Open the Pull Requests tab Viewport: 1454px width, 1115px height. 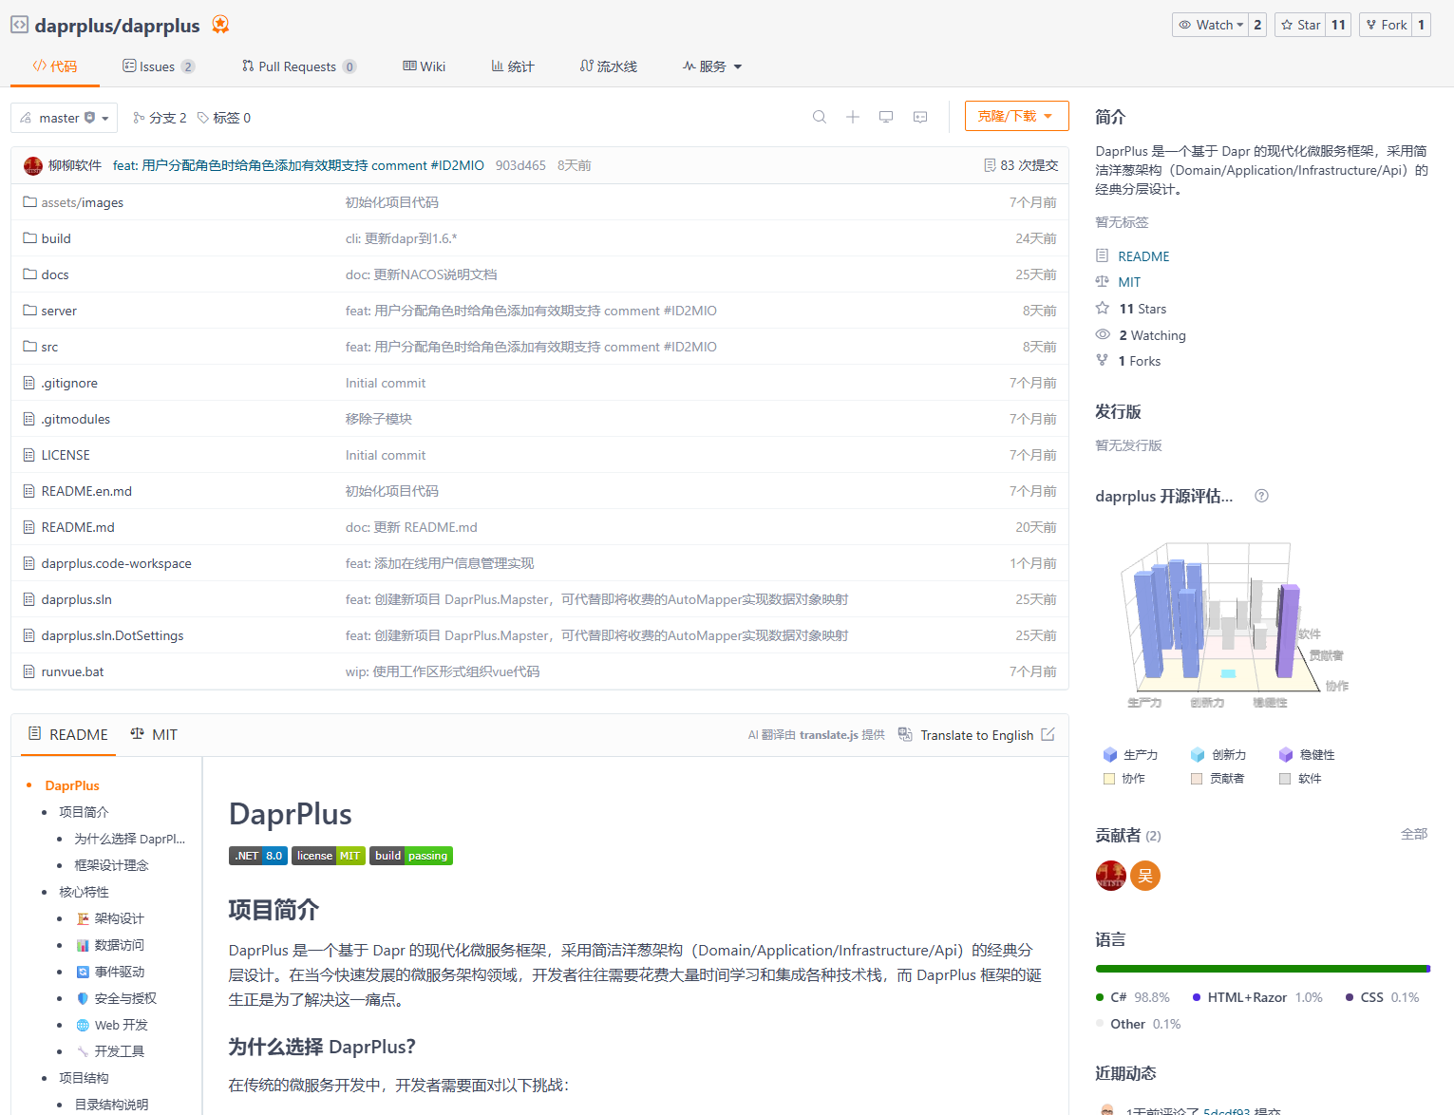pos(299,66)
